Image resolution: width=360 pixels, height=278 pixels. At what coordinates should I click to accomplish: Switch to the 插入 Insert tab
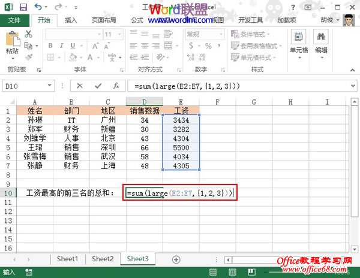point(71,20)
